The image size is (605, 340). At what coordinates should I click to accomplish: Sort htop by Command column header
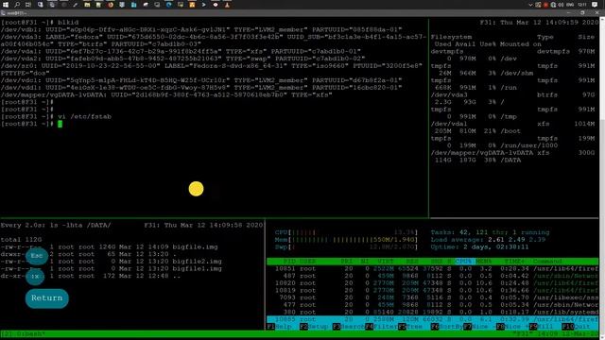pyautogui.click(x=547, y=262)
